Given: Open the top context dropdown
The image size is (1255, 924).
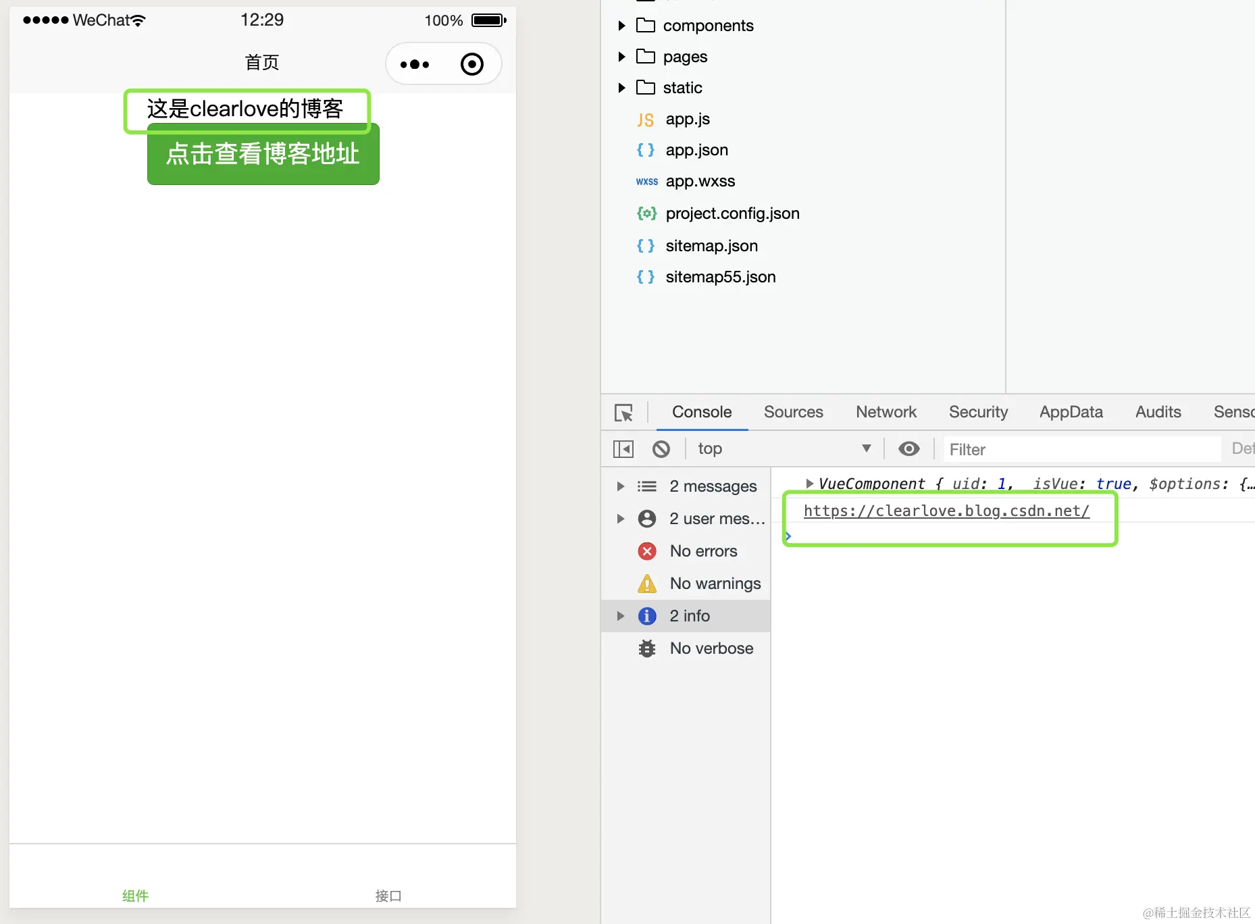Looking at the screenshot, I should point(784,448).
